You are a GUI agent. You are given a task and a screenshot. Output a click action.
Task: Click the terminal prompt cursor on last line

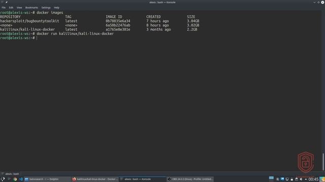[37, 38]
